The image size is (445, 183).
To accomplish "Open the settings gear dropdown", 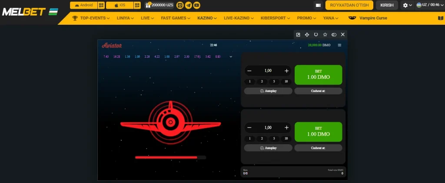I will tap(408, 5).
